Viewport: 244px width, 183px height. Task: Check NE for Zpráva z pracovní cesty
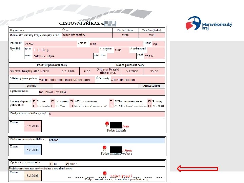(51, 164)
